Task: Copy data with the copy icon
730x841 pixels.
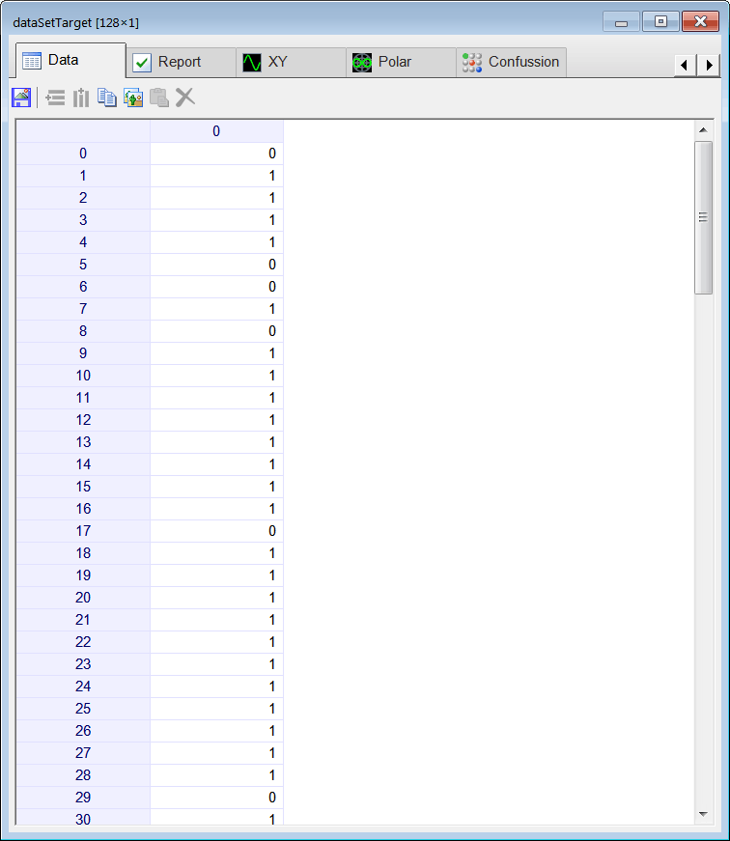Action: (107, 98)
